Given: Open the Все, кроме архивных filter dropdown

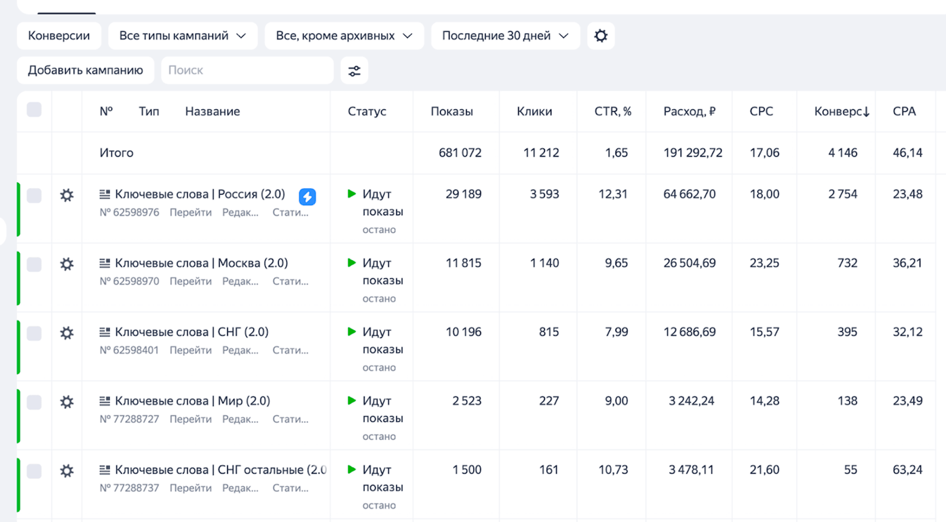Looking at the screenshot, I should (343, 36).
